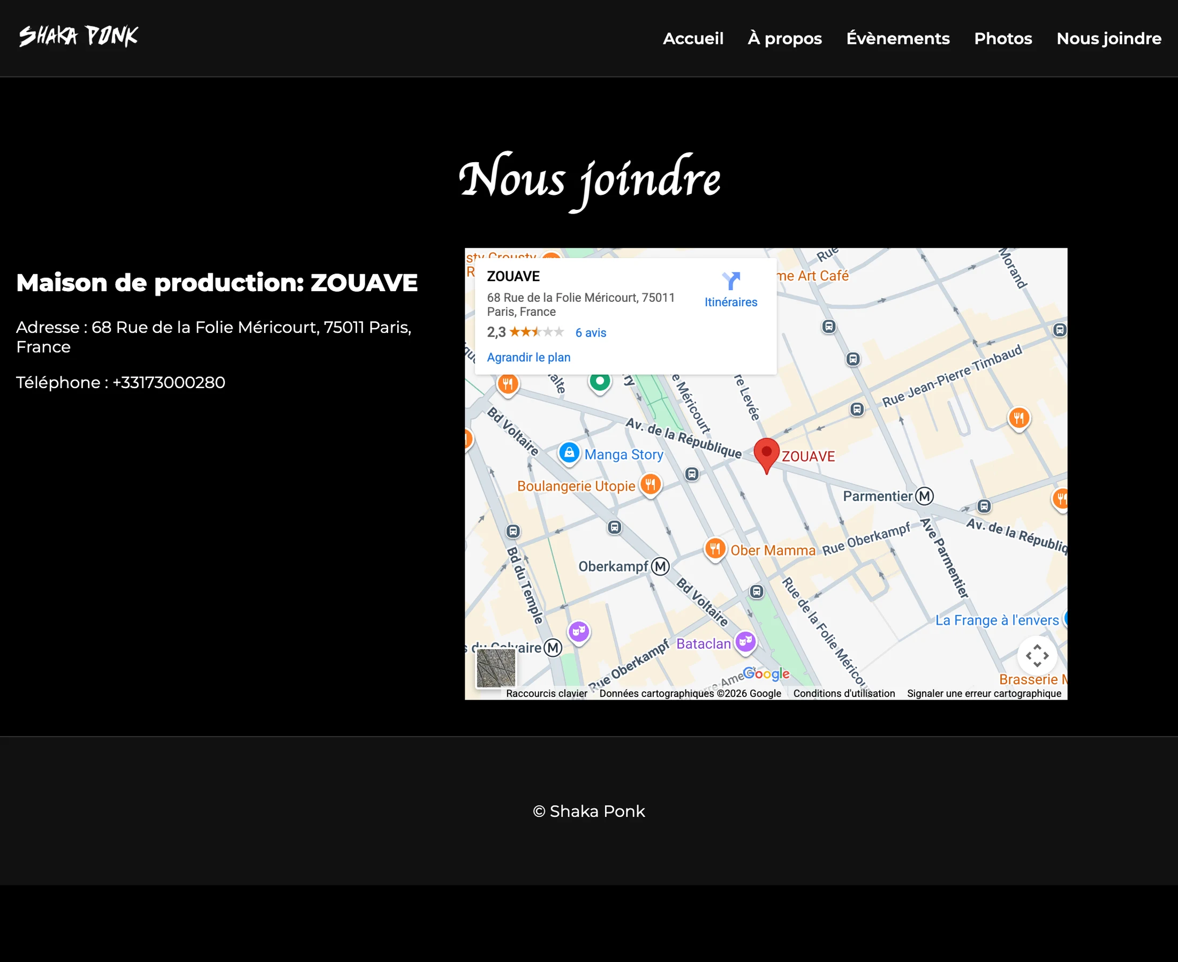Click the green marker beneath the info card

click(600, 383)
